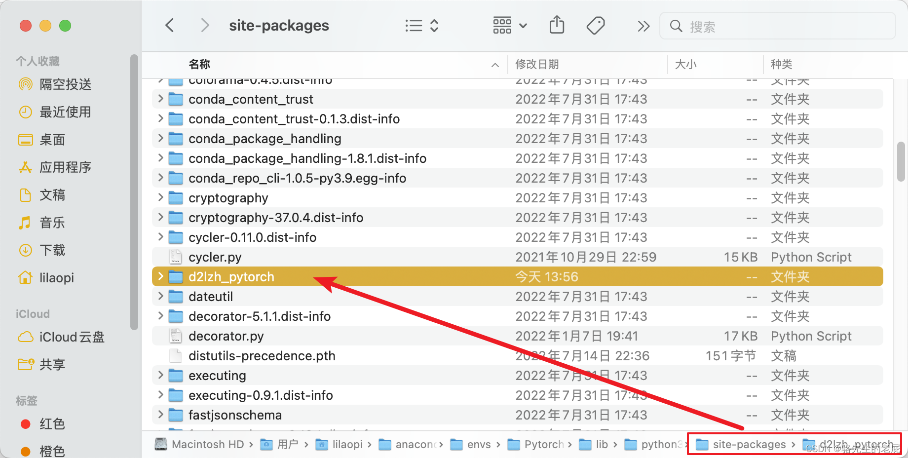Open lilaopi home folder in sidebar
The image size is (908, 458).
click(46, 278)
